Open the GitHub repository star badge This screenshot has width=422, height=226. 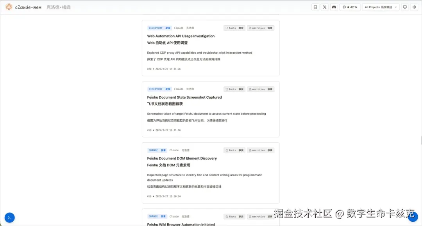pyautogui.click(x=350, y=7)
